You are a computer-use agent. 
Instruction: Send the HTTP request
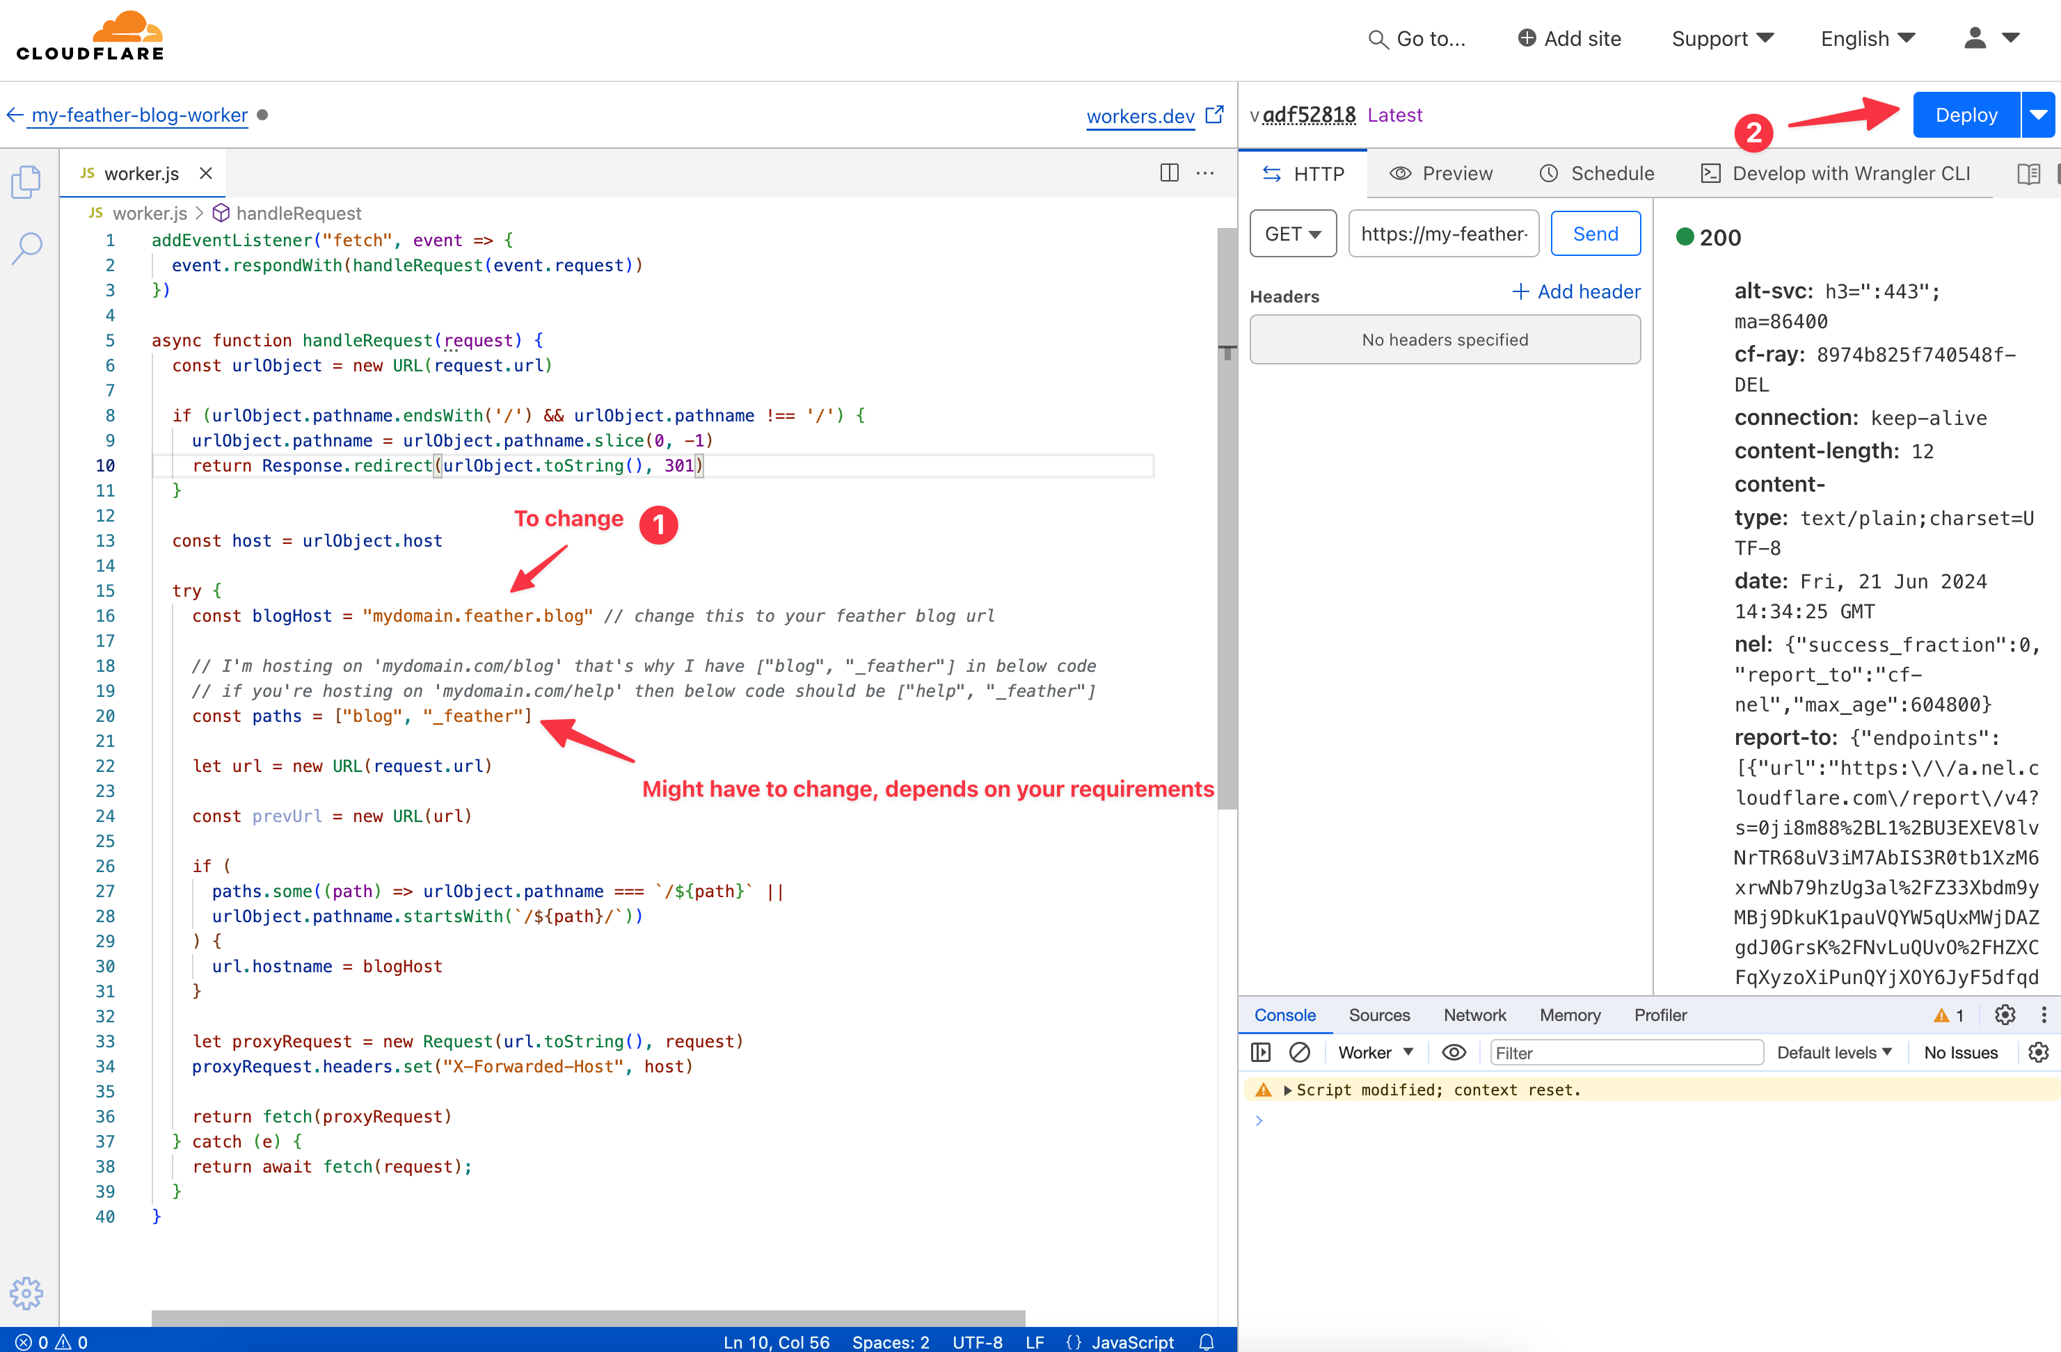point(1595,234)
